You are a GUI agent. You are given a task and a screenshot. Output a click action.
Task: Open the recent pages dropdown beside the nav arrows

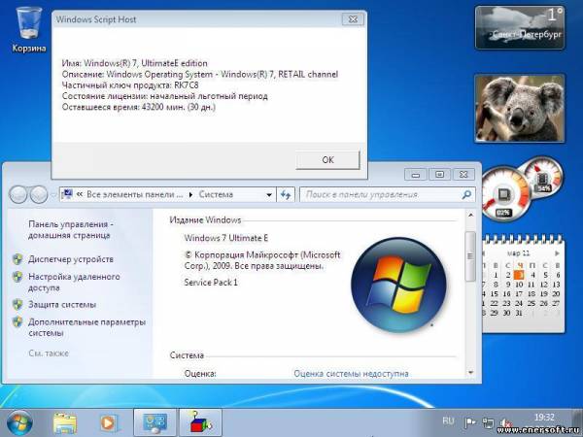pyautogui.click(x=53, y=195)
